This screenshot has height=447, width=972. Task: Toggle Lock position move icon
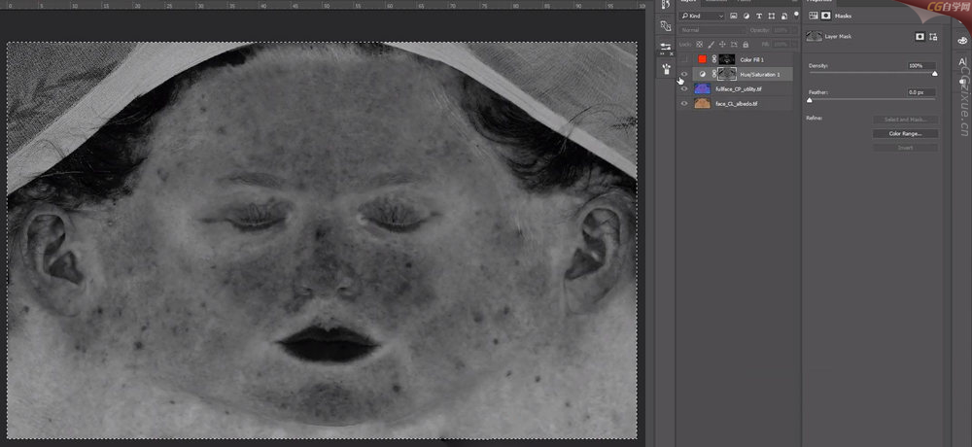[723, 45]
